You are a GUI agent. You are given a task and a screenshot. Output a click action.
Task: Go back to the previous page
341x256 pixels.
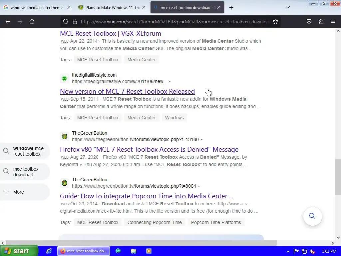8,22
